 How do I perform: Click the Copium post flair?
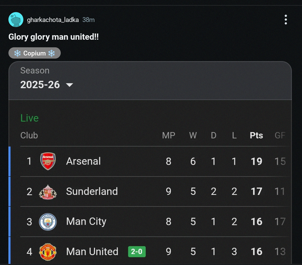(x=35, y=53)
